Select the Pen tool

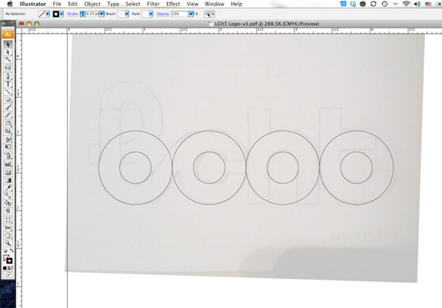click(x=8, y=76)
